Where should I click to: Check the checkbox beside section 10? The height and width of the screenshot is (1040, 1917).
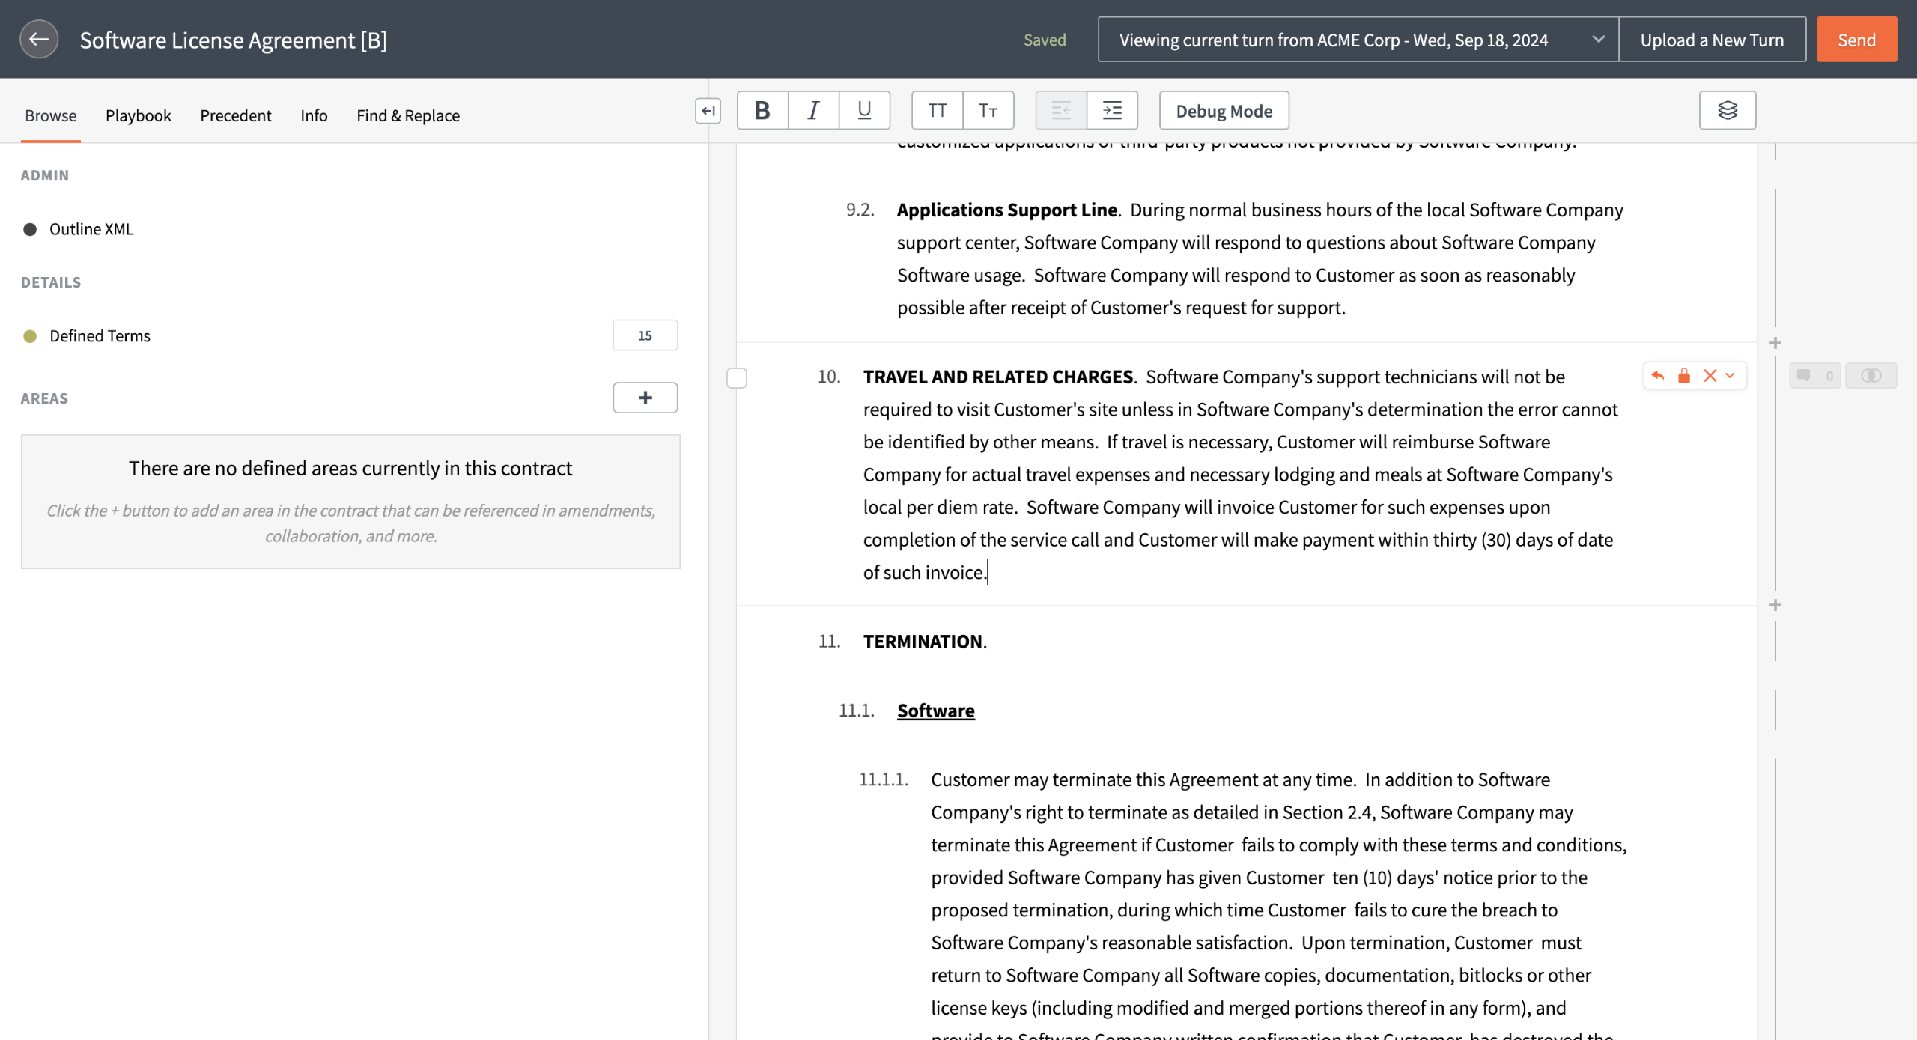point(737,378)
